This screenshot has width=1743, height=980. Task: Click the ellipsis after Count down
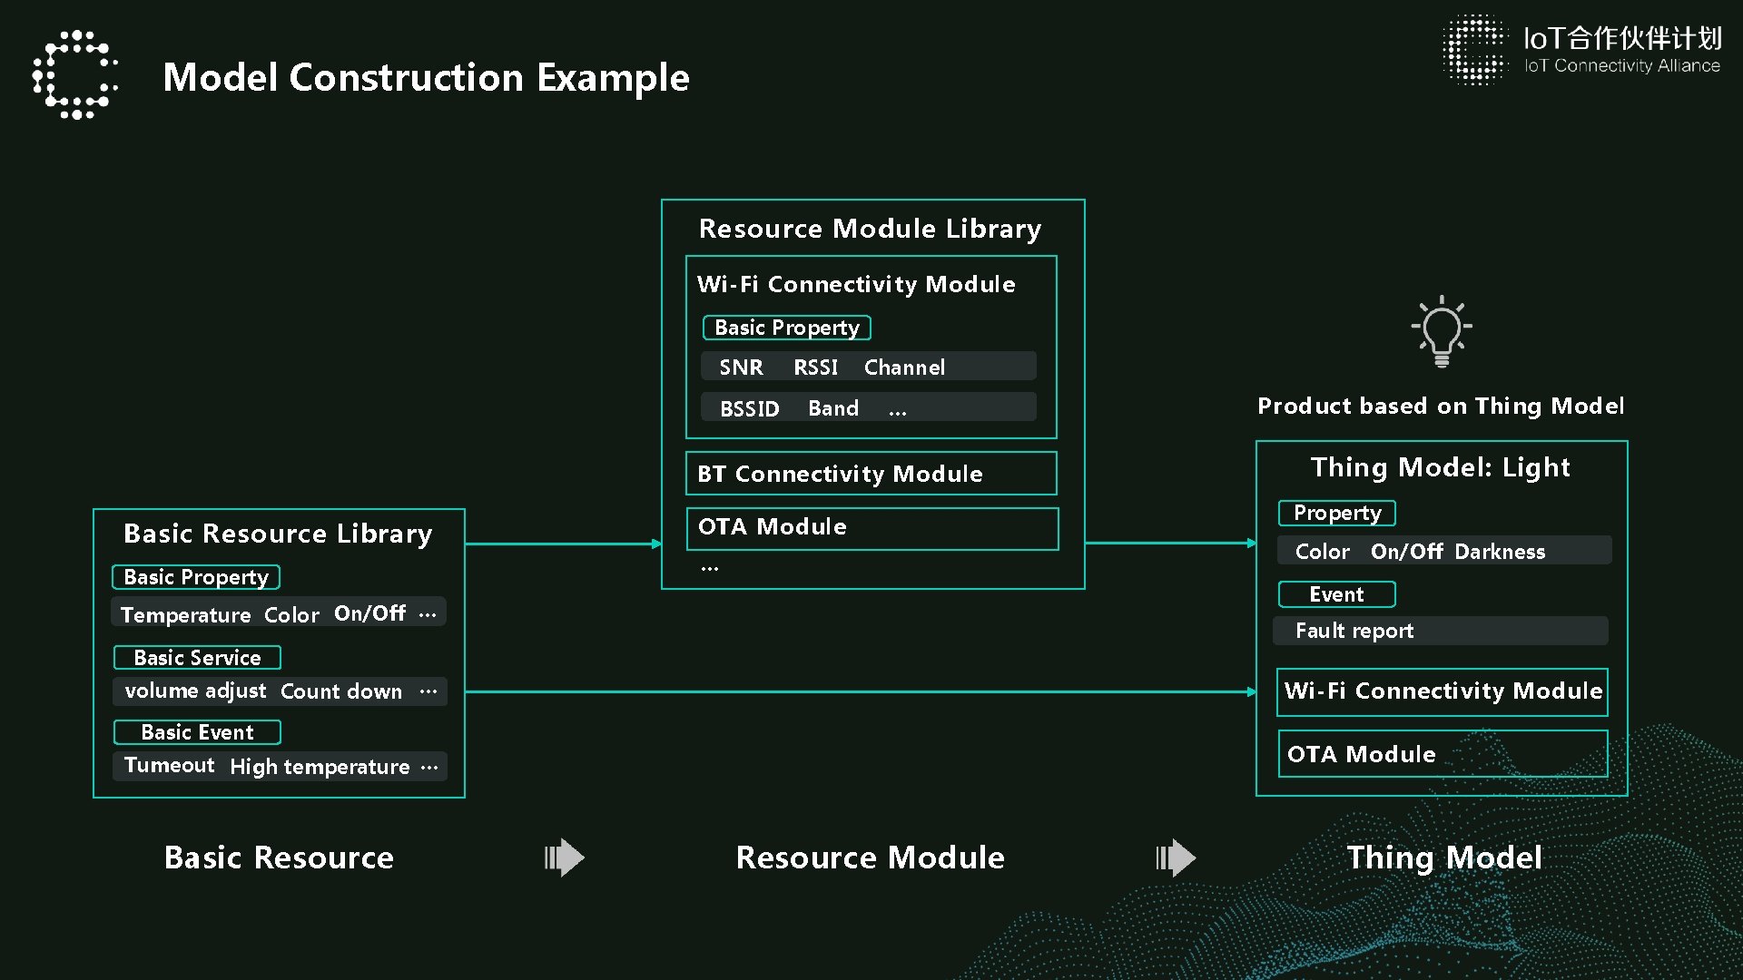[x=428, y=691]
